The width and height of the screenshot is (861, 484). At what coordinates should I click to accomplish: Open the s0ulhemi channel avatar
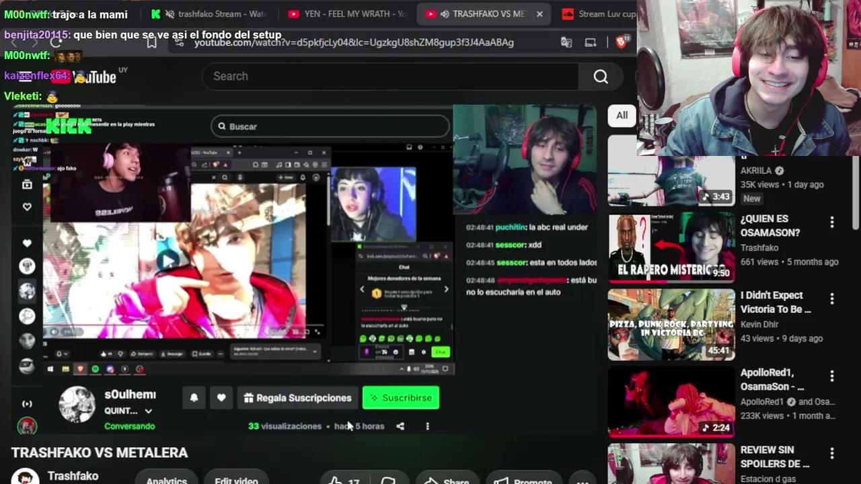click(77, 405)
